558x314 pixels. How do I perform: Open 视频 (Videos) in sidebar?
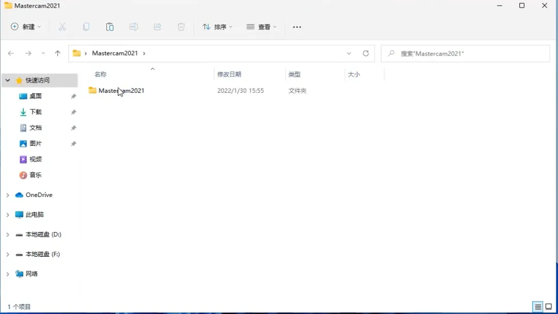click(36, 159)
